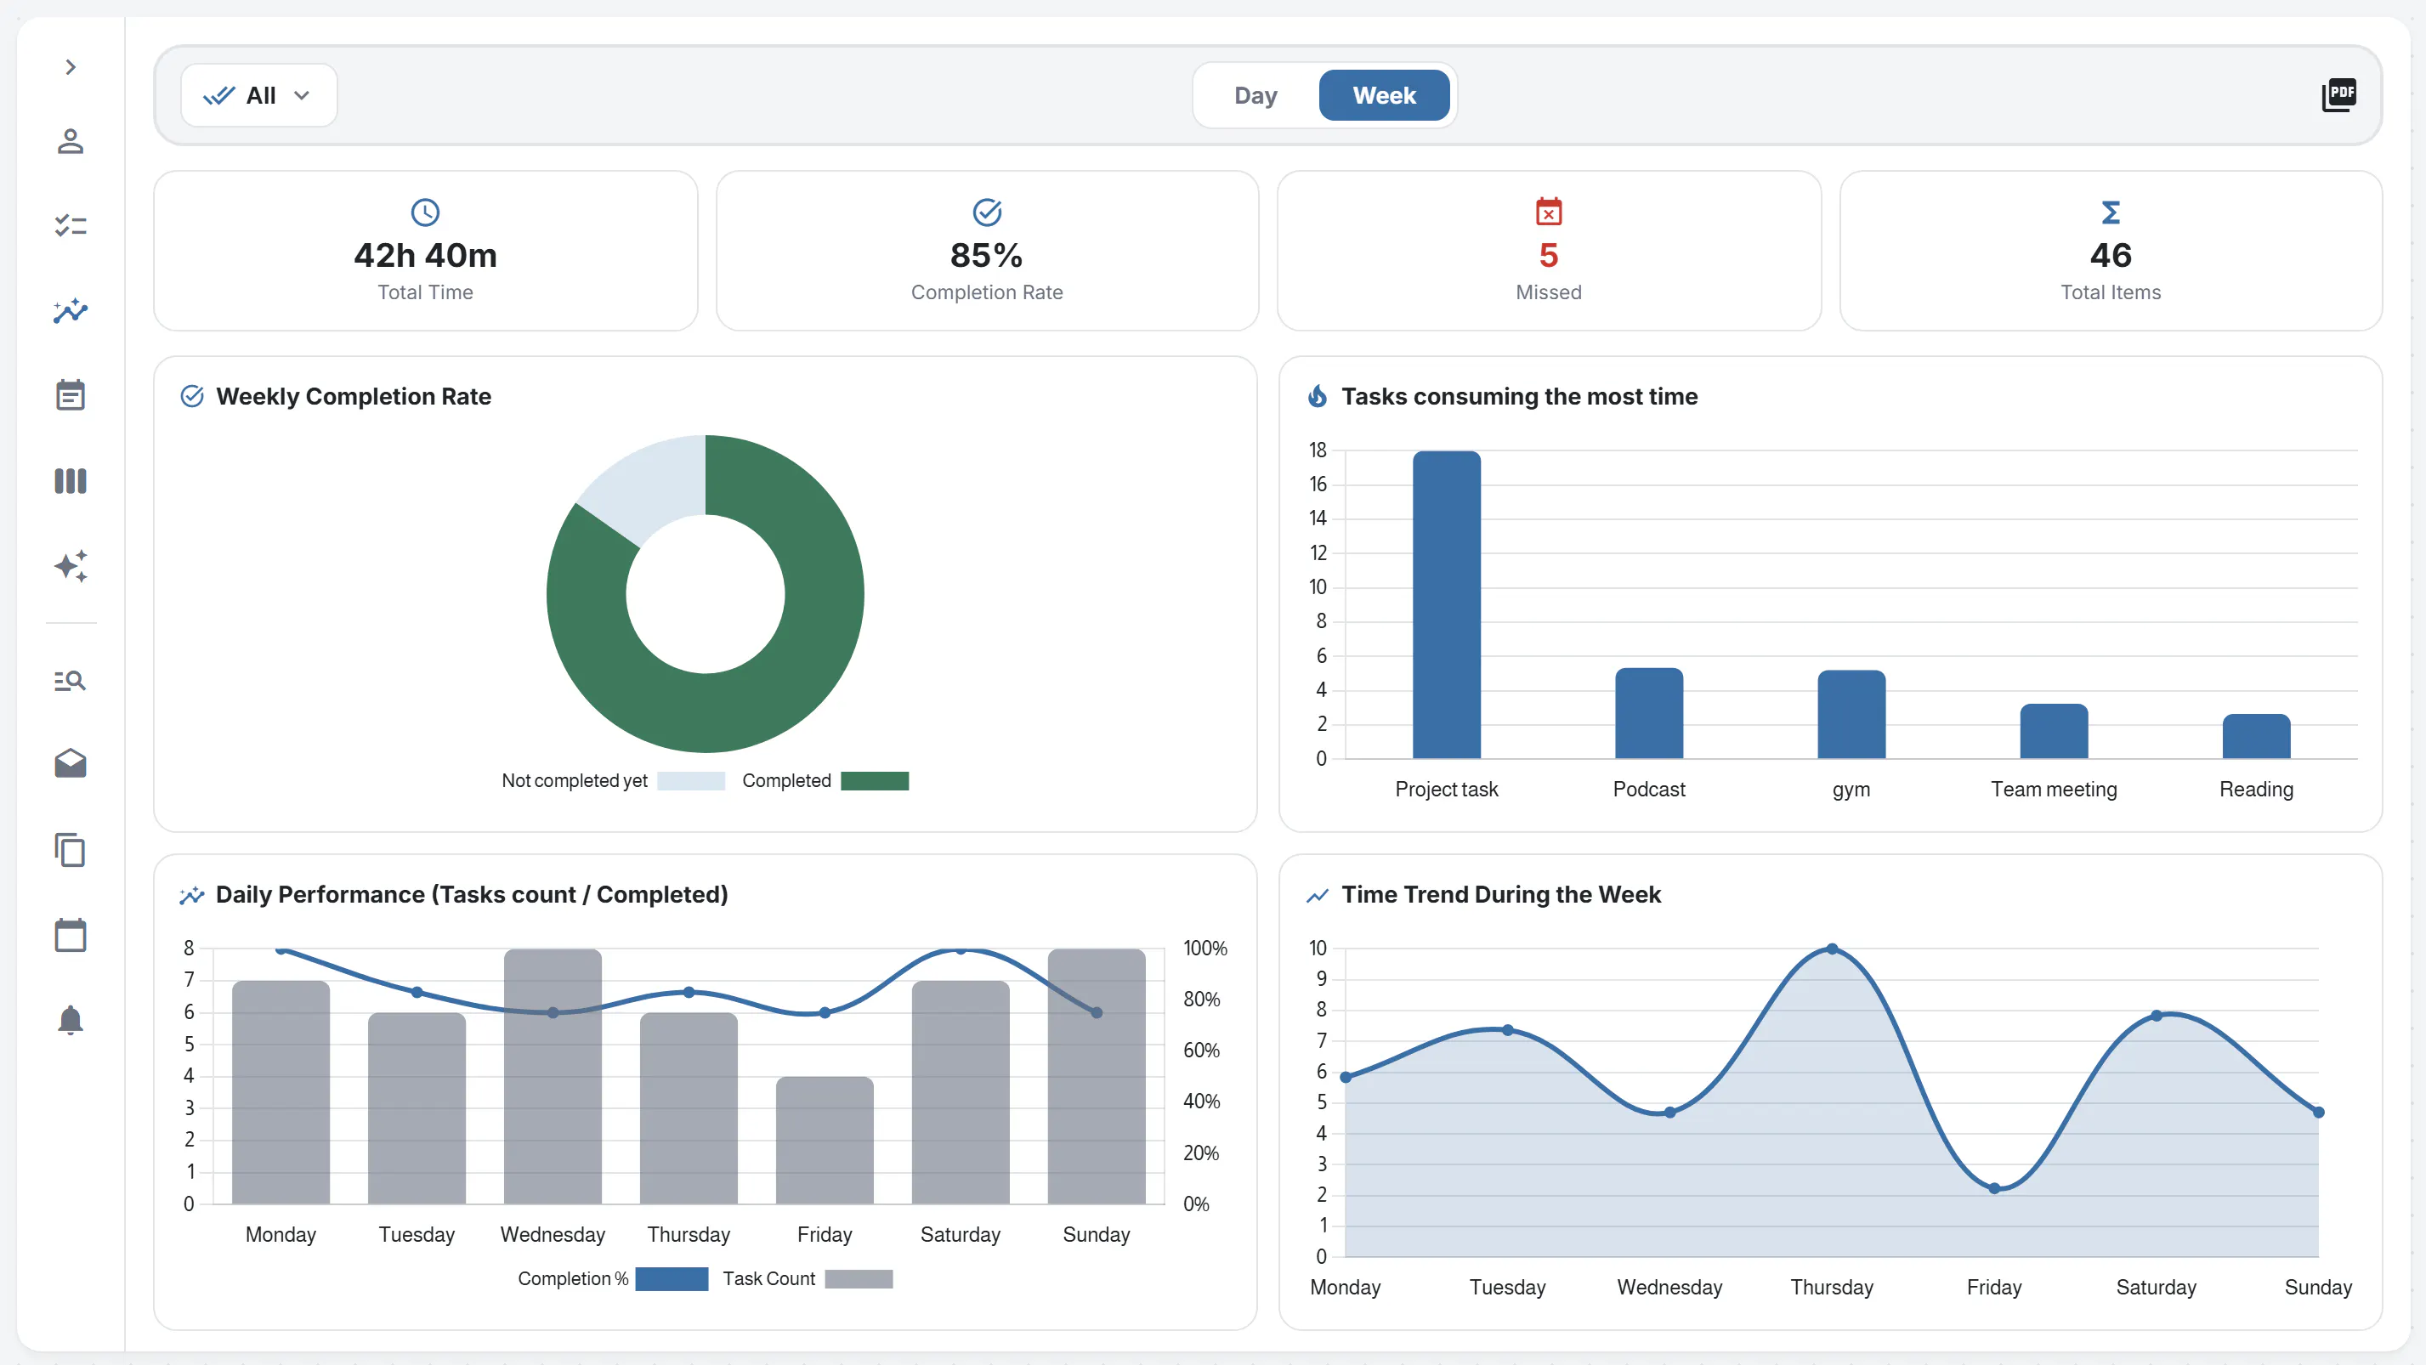The height and width of the screenshot is (1365, 2426).
Task: Click the Thursday peak point in Time Trend
Action: pos(1832,949)
